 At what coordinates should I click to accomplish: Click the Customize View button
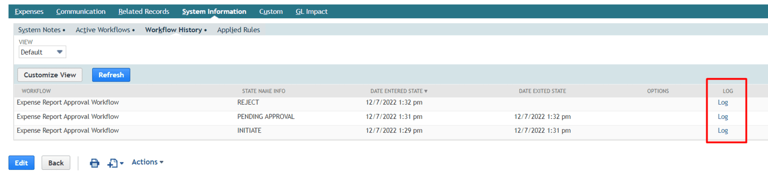[x=50, y=75]
